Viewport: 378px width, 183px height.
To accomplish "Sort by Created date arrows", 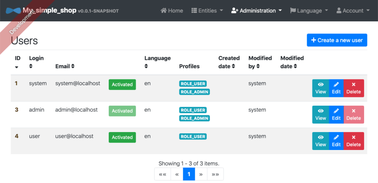I will (x=233, y=66).
